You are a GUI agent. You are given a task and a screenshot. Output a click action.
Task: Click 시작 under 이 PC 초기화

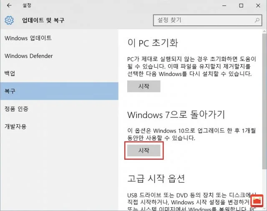click(144, 86)
